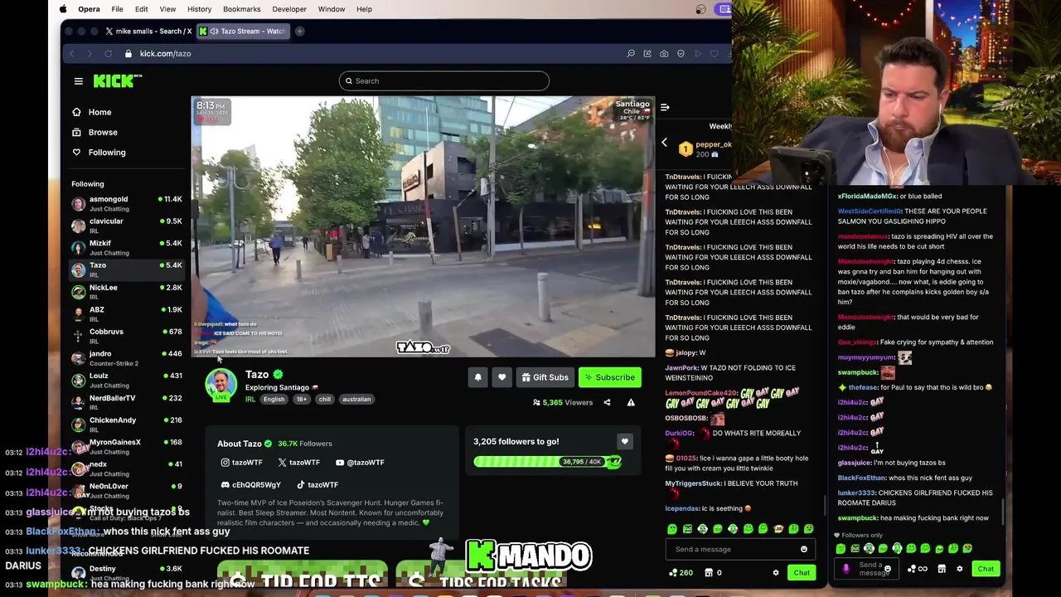Open emoji picker in Kick chat input

click(804, 549)
